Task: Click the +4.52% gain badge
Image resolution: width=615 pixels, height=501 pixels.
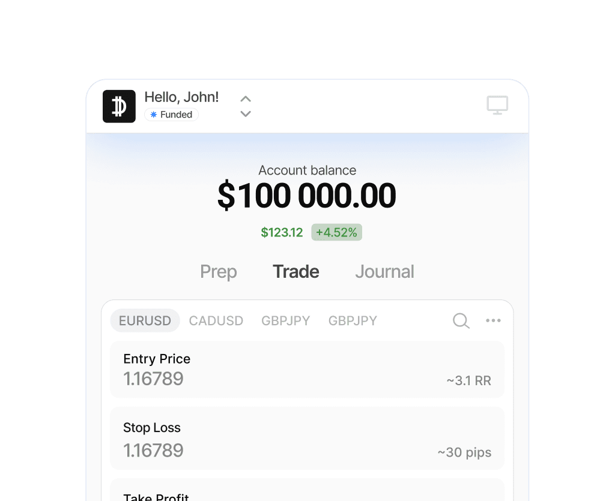Action: point(336,233)
